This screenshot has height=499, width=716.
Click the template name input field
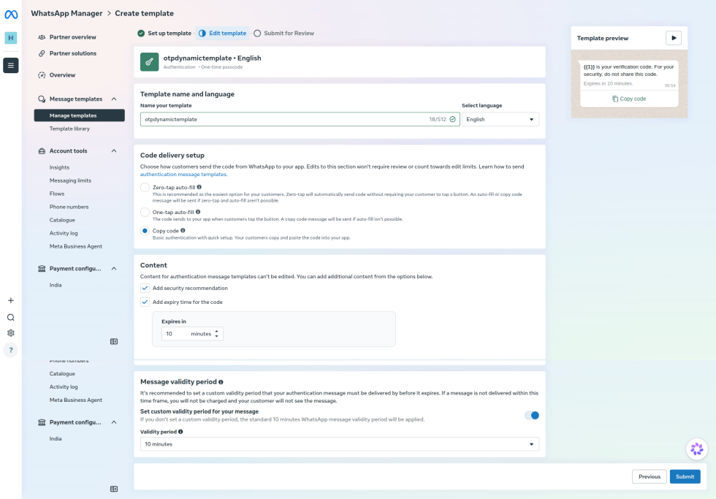click(300, 119)
